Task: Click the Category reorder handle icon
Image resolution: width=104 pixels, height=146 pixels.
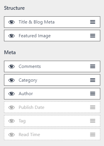Action: [x=93, y=80]
